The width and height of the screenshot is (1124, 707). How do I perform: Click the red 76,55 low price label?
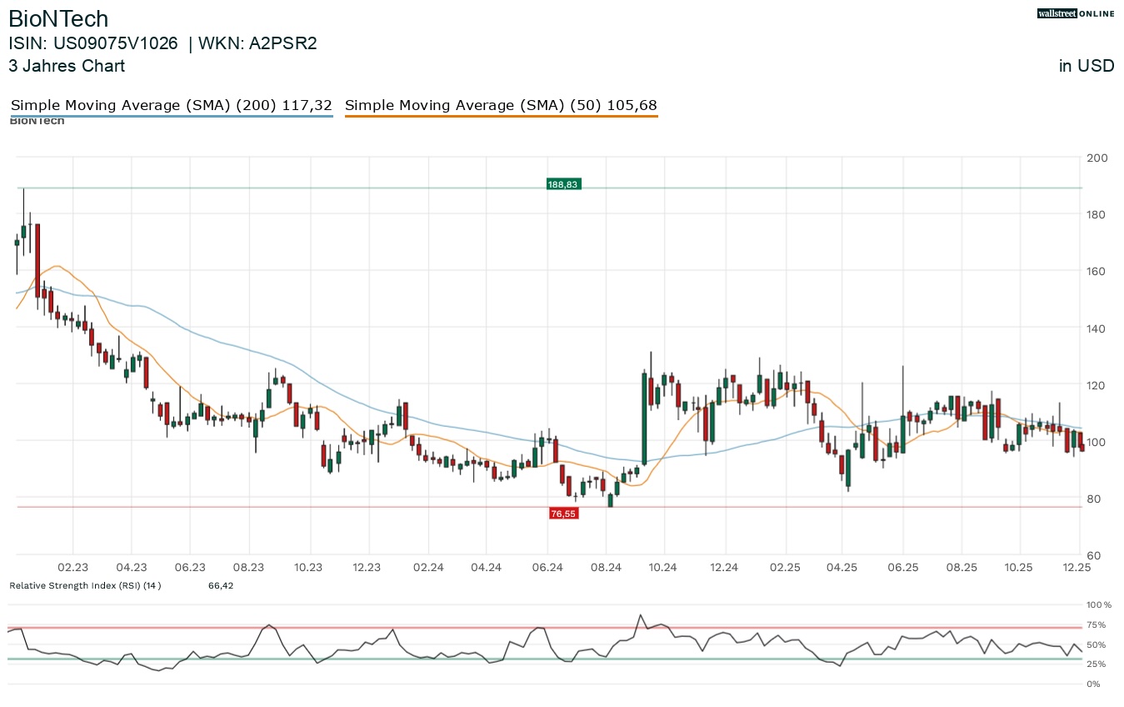[x=563, y=514]
